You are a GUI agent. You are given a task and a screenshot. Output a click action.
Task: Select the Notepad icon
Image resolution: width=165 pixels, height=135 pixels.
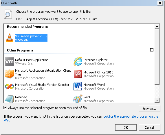click(9, 99)
